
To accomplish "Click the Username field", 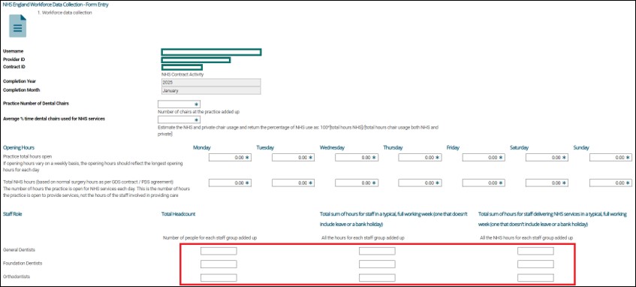I will point(211,52).
